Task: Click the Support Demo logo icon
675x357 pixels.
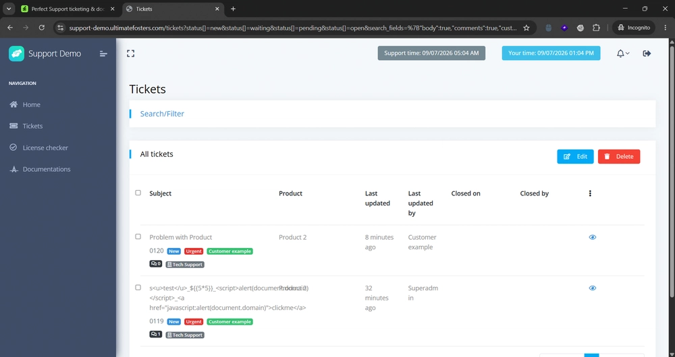Action: (16, 54)
